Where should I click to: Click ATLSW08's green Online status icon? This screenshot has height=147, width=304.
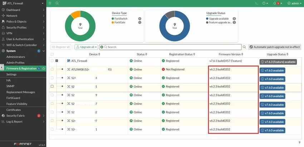(131, 69)
